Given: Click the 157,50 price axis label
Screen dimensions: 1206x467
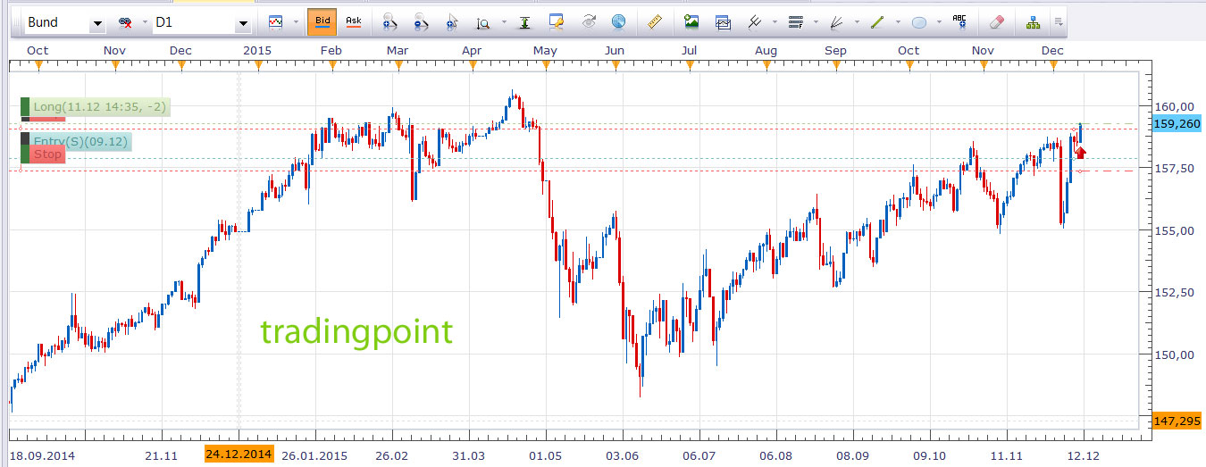Looking at the screenshot, I should click(1176, 168).
